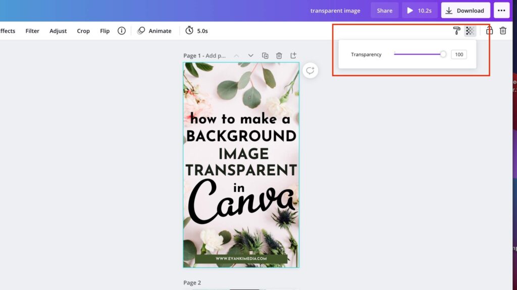Select the Crop option in the toolbar
517x290 pixels.
click(x=83, y=31)
